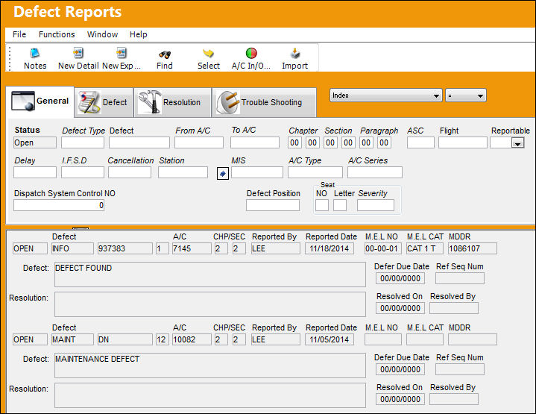Click the Seat NO input field
Viewport: 536px width, 414px height.
tap(322, 205)
